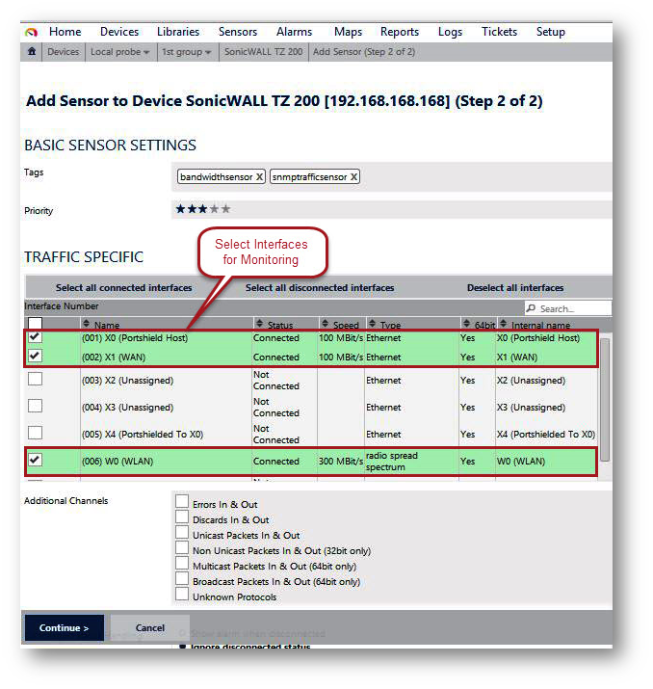The image size is (653, 689).
Task: Sort by Type column arrows
Action: coord(372,325)
